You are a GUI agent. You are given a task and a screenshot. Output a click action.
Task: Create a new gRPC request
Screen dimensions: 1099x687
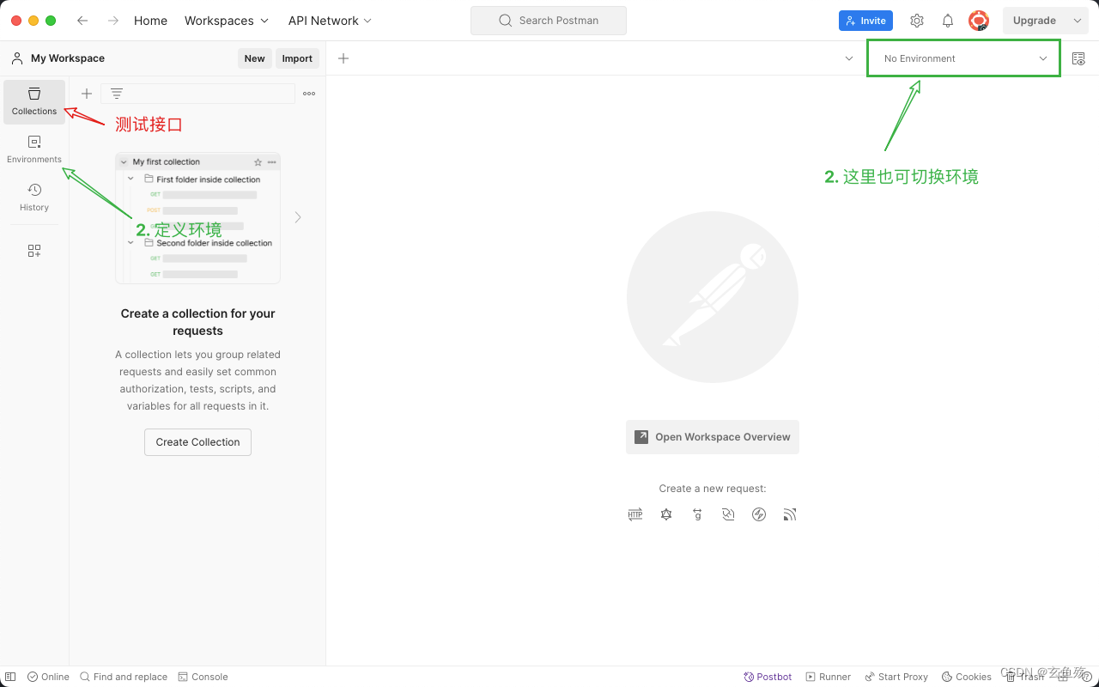697,514
